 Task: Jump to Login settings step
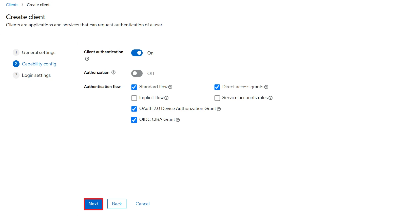[32, 75]
